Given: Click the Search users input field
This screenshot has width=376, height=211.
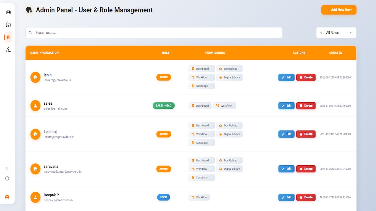Looking at the screenshot, I should [154, 33].
